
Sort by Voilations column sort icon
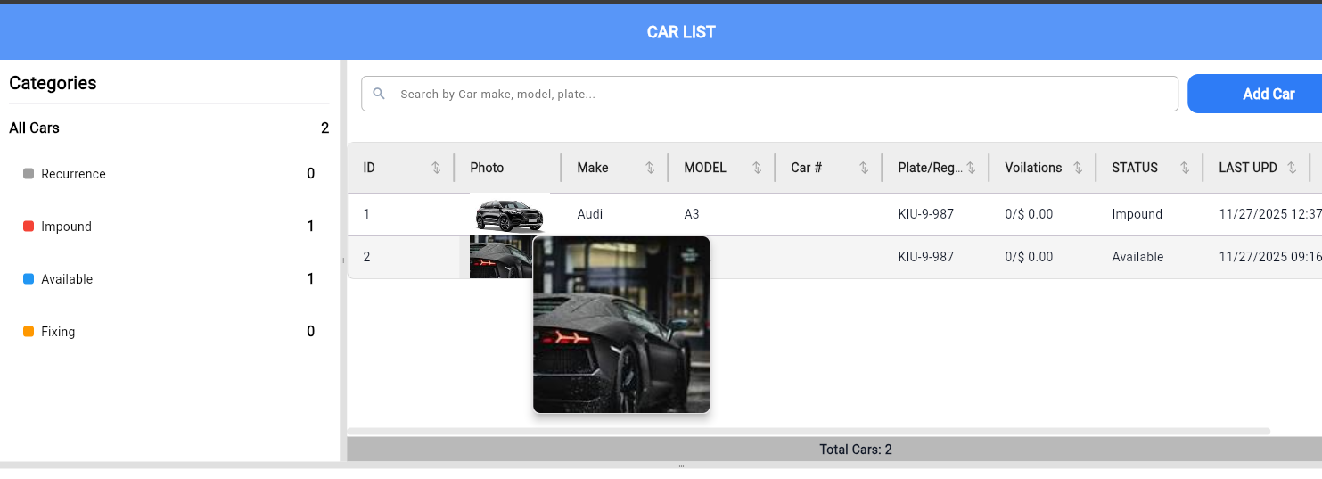point(1078,168)
